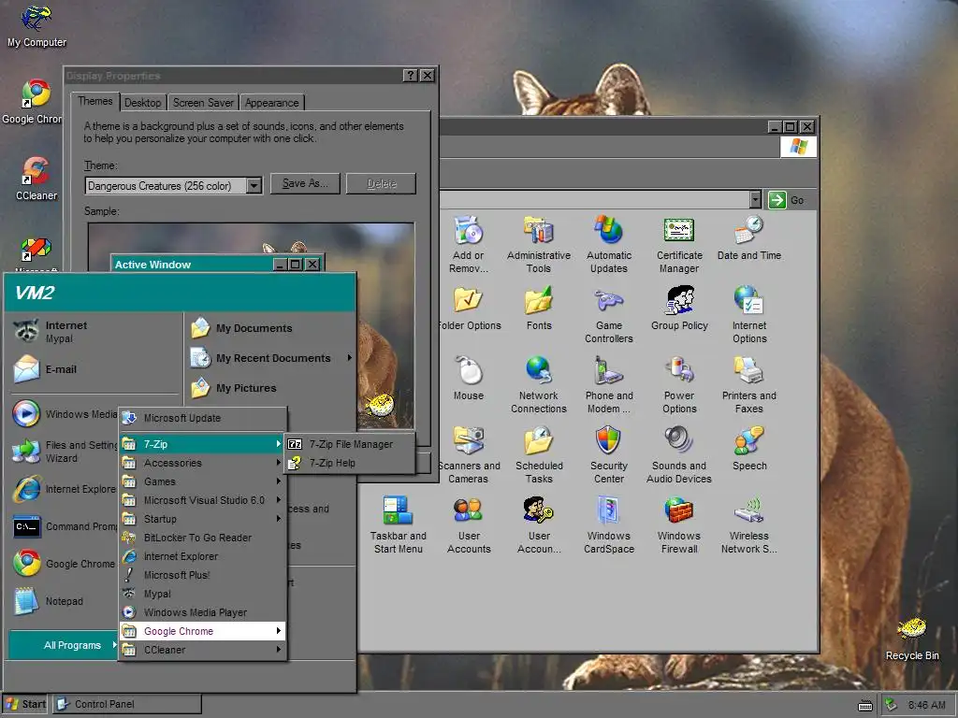Launch E-mail from Start menu
Viewport: 958px width, 718px height.
[94, 369]
